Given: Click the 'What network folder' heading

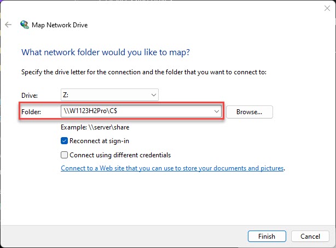Looking at the screenshot, I should pos(106,52).
